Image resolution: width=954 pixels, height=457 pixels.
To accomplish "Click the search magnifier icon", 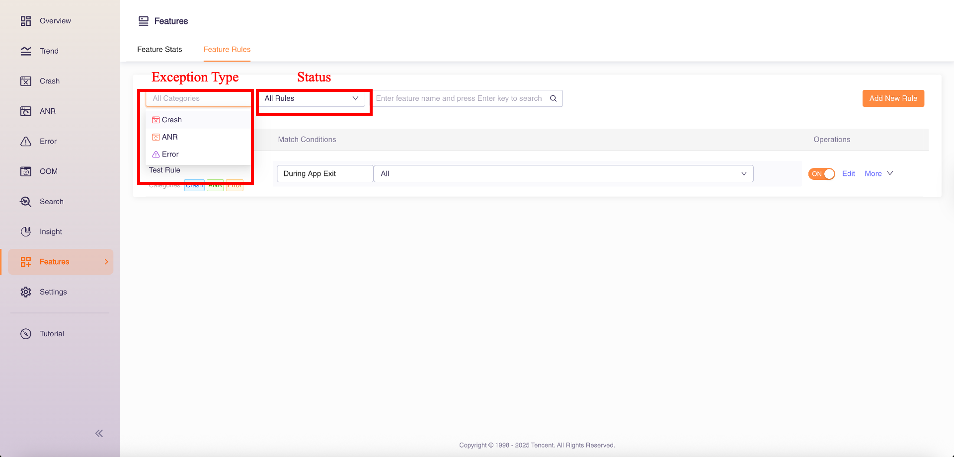I will pos(553,98).
